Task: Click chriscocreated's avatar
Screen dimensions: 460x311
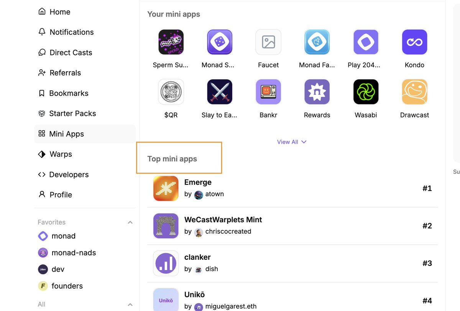Action: pyautogui.click(x=199, y=232)
